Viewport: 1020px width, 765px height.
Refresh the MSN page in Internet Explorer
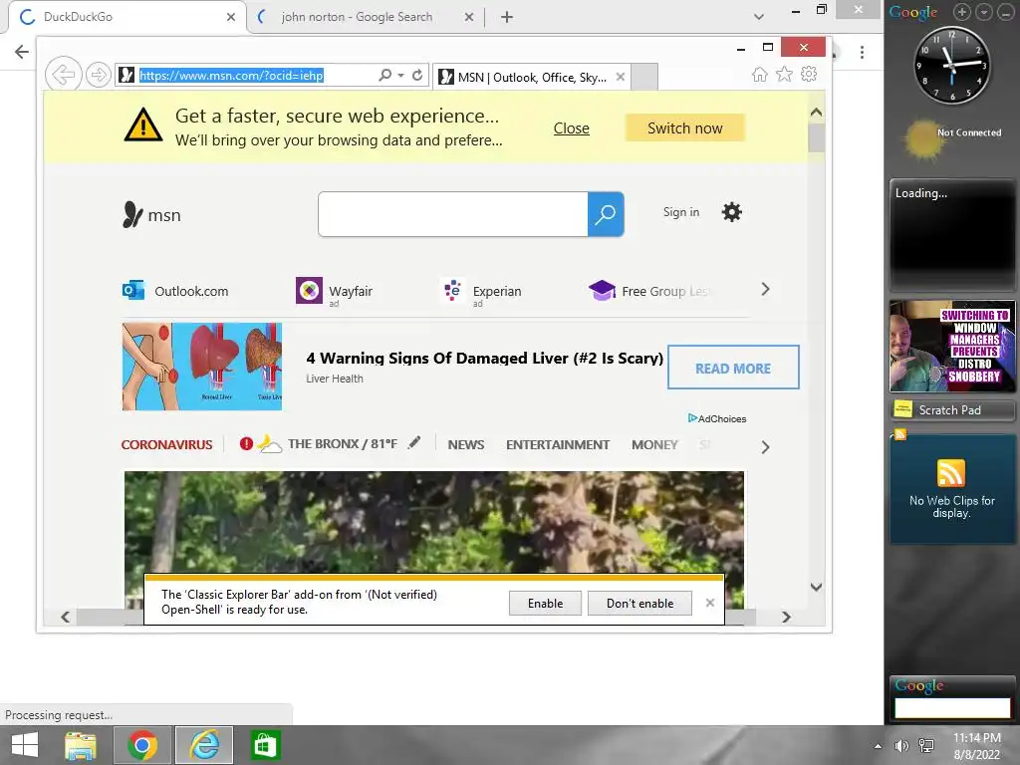pos(417,75)
